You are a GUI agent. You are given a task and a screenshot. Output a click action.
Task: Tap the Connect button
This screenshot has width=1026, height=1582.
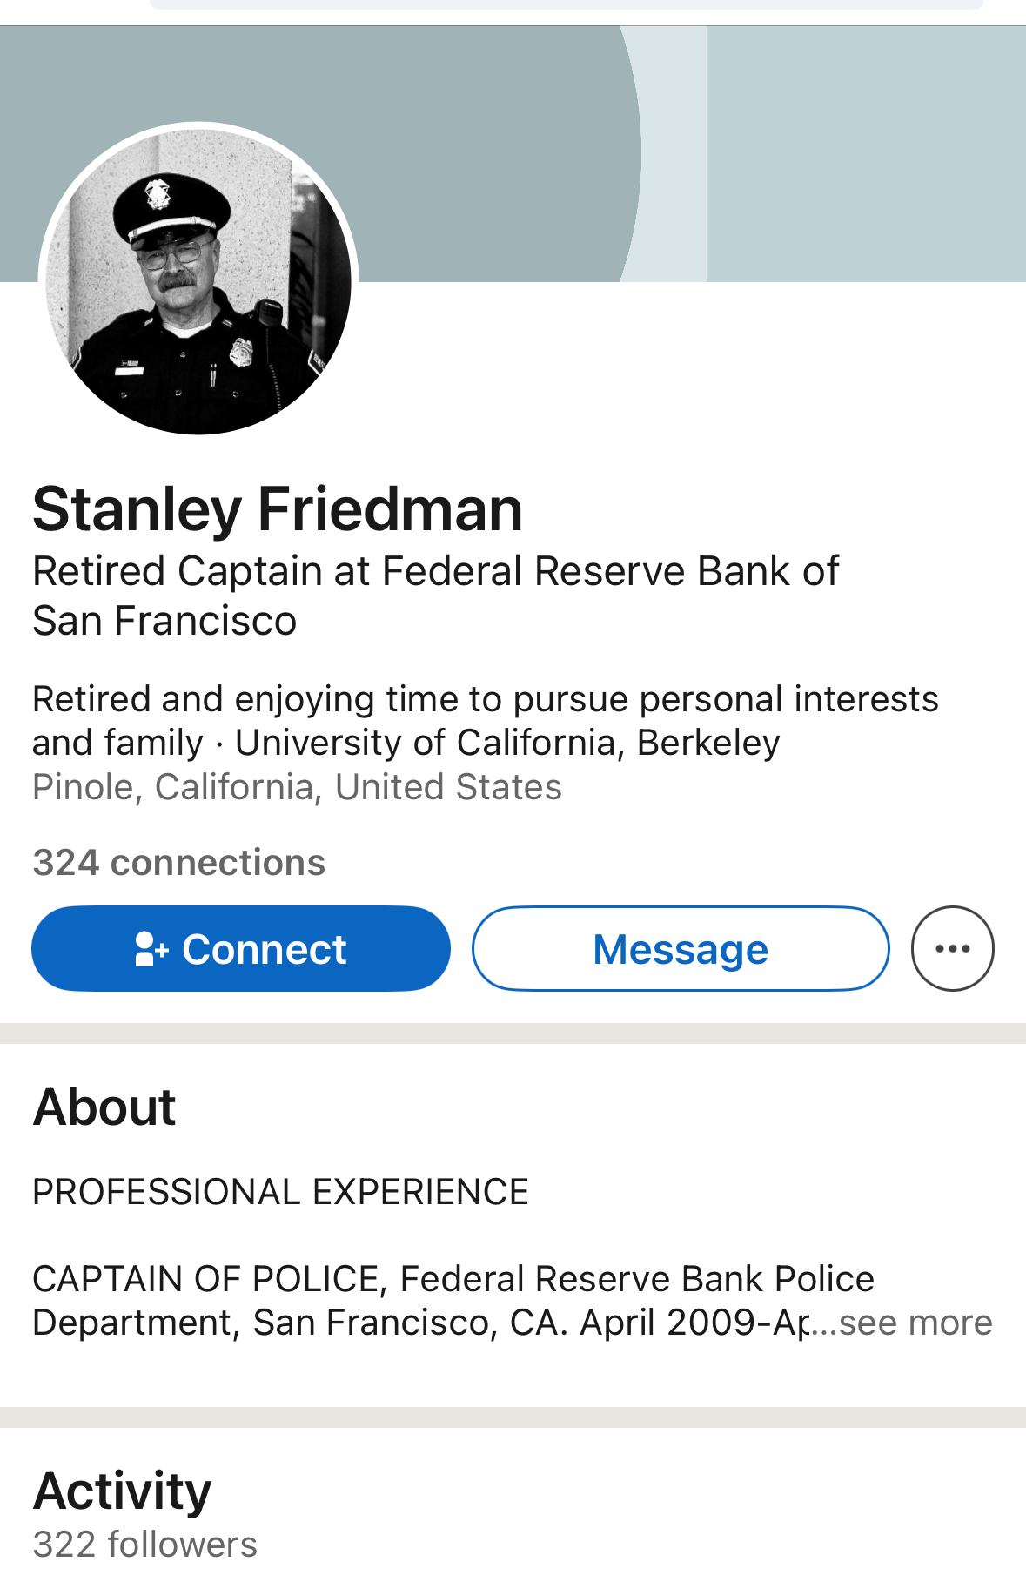coord(241,949)
